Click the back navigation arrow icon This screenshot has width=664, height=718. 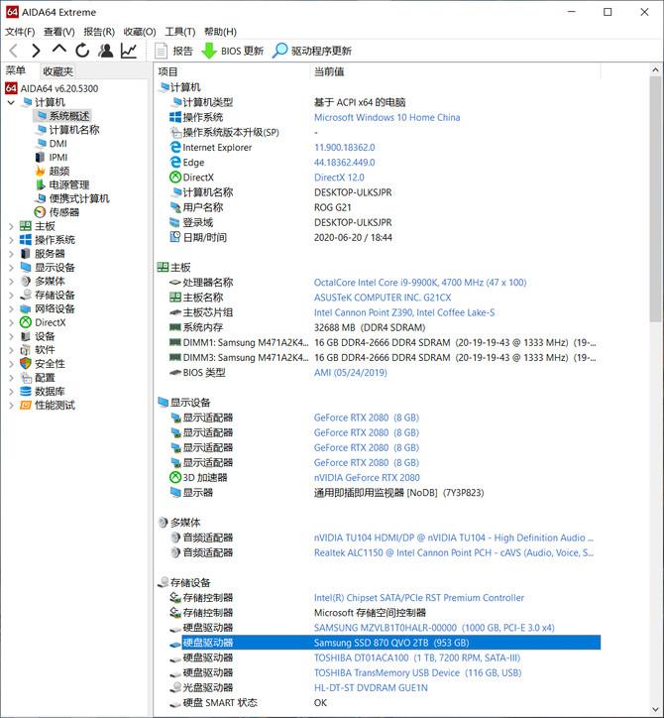click(13, 51)
